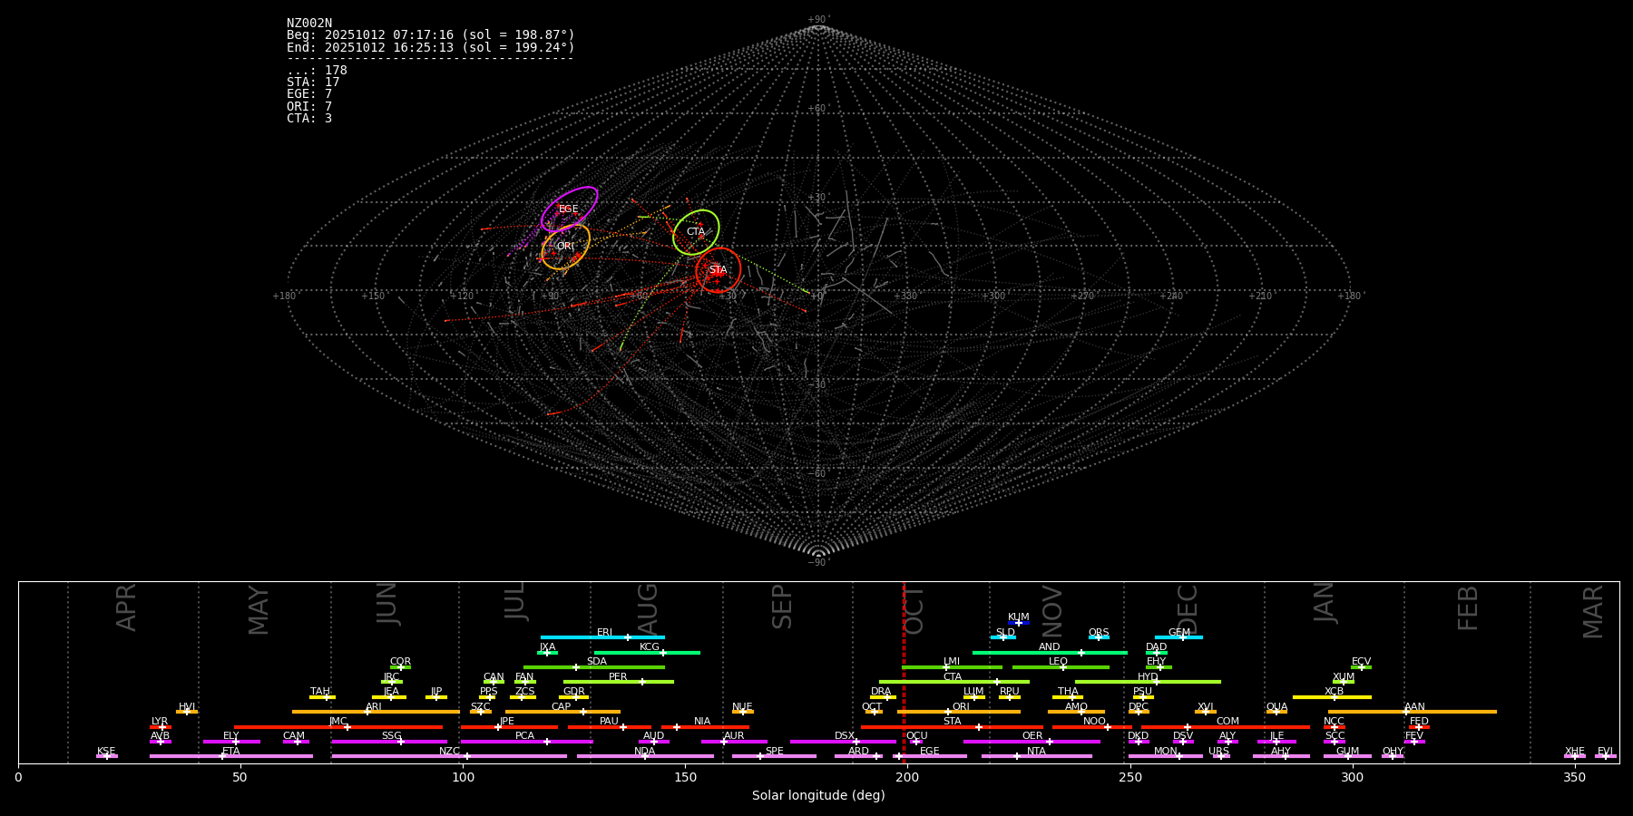Click the OCT month label in timeline

click(x=914, y=610)
